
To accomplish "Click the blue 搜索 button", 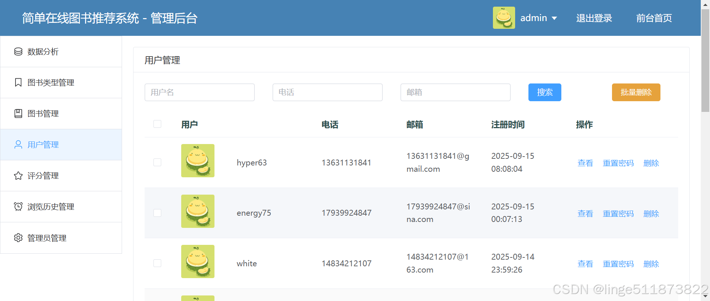I will pos(545,92).
